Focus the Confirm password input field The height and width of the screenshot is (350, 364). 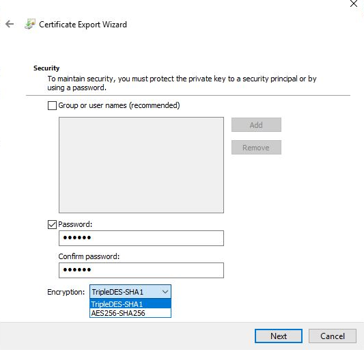tap(141, 270)
